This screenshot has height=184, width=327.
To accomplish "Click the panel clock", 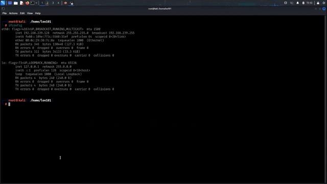I will tap(309, 3).
